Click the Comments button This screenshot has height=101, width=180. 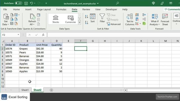(172, 9)
